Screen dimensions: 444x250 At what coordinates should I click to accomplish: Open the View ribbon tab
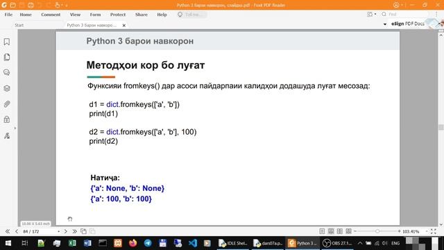75,15
